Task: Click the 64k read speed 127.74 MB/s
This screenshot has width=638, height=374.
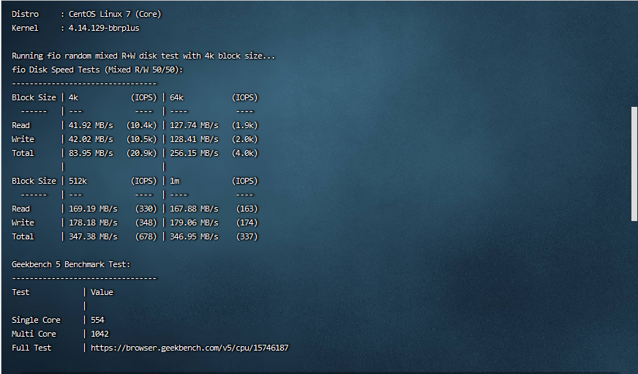Action: [194, 125]
